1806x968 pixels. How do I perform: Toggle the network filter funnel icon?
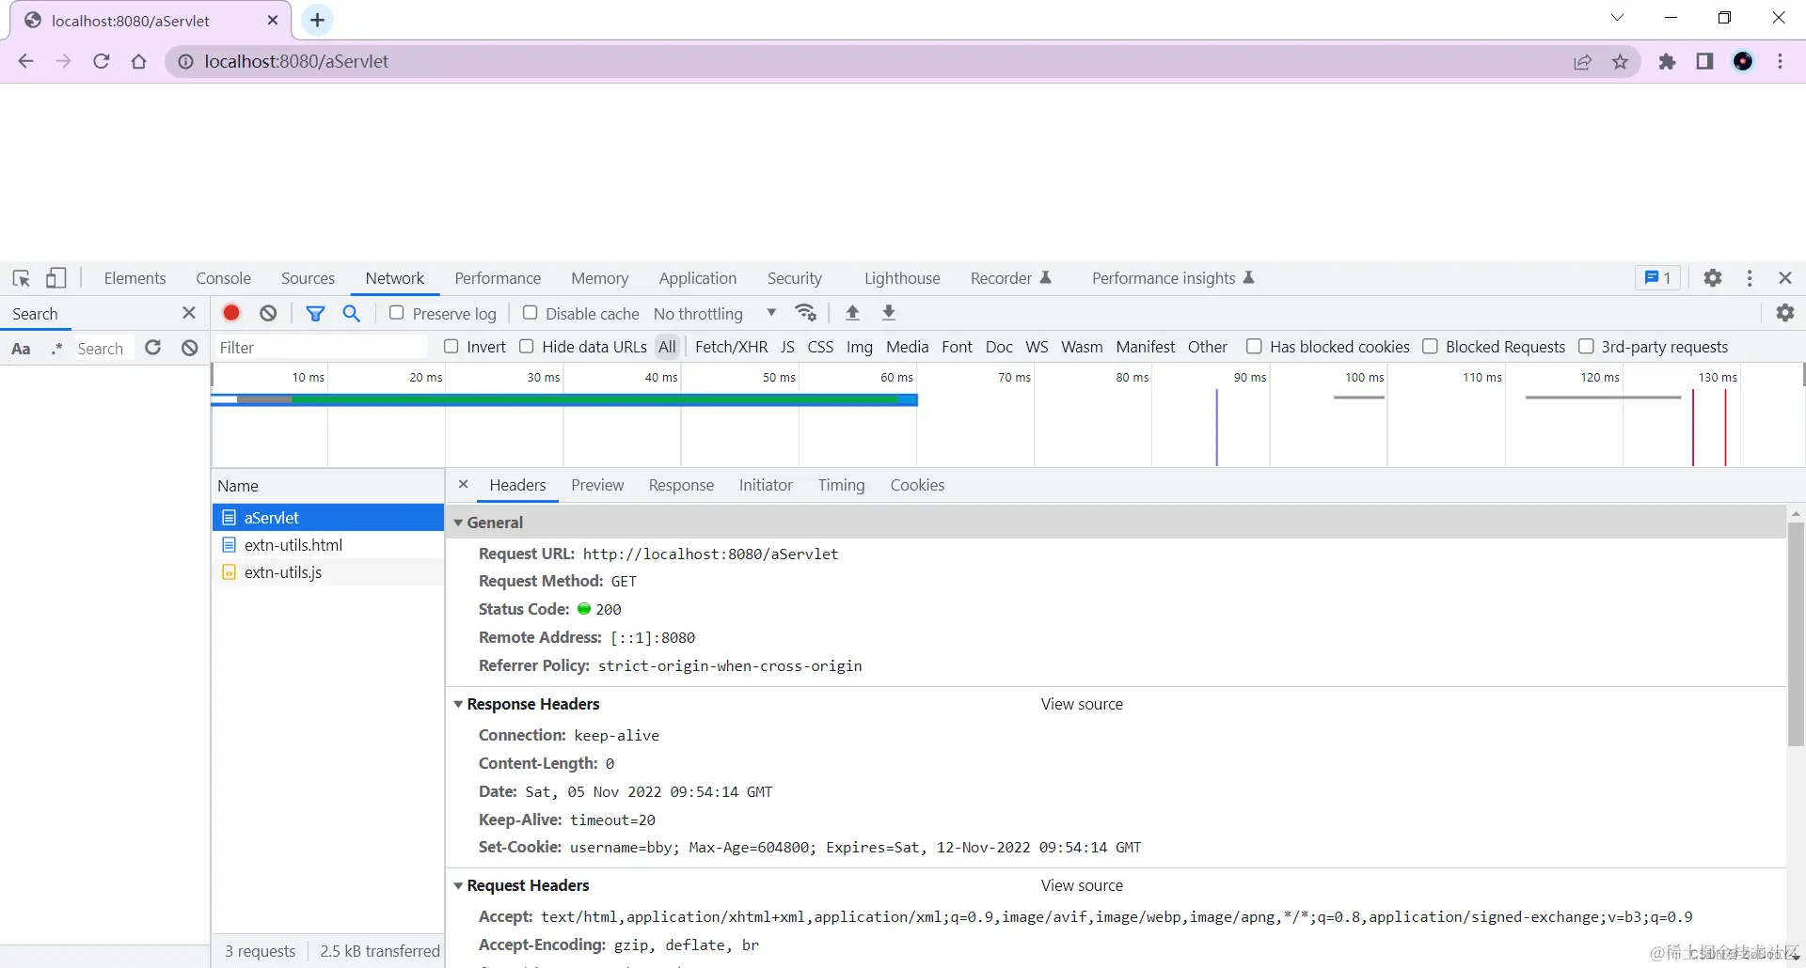pyautogui.click(x=315, y=313)
